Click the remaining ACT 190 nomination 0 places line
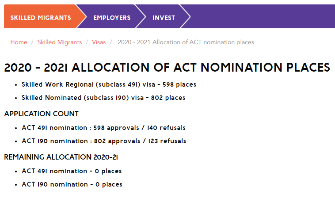 point(72,184)
